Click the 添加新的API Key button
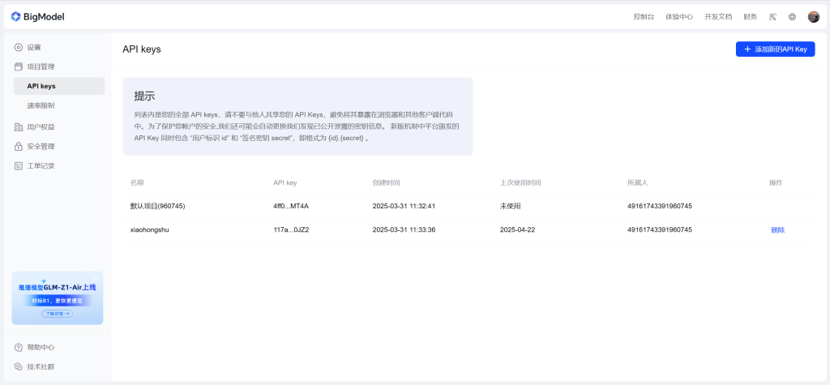This screenshot has height=385, width=830. (x=775, y=49)
